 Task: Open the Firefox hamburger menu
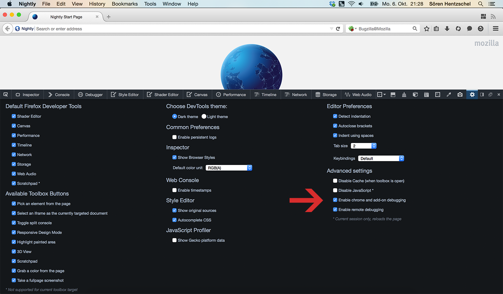pyautogui.click(x=496, y=29)
